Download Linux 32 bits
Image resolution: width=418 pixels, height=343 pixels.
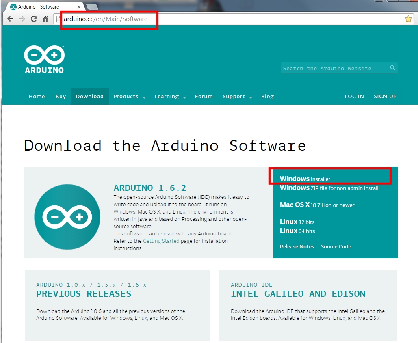(x=297, y=222)
